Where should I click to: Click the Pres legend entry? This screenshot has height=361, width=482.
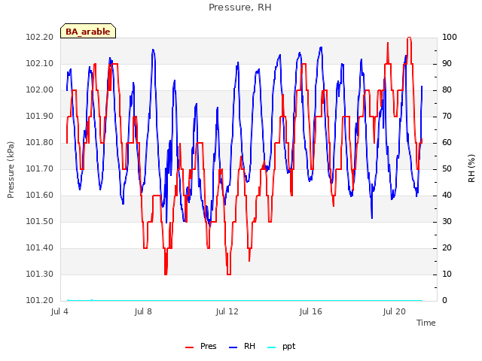(201, 347)
